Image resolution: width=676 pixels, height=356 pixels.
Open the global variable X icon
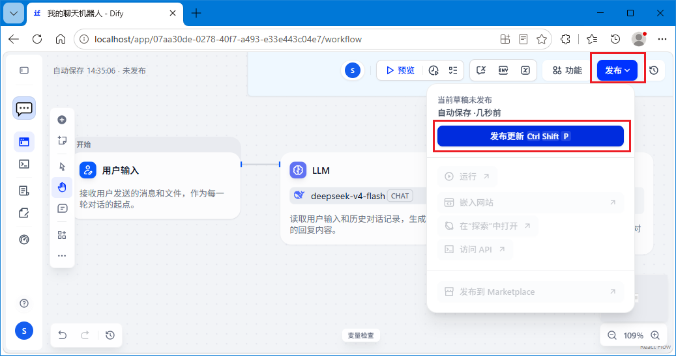click(x=525, y=70)
